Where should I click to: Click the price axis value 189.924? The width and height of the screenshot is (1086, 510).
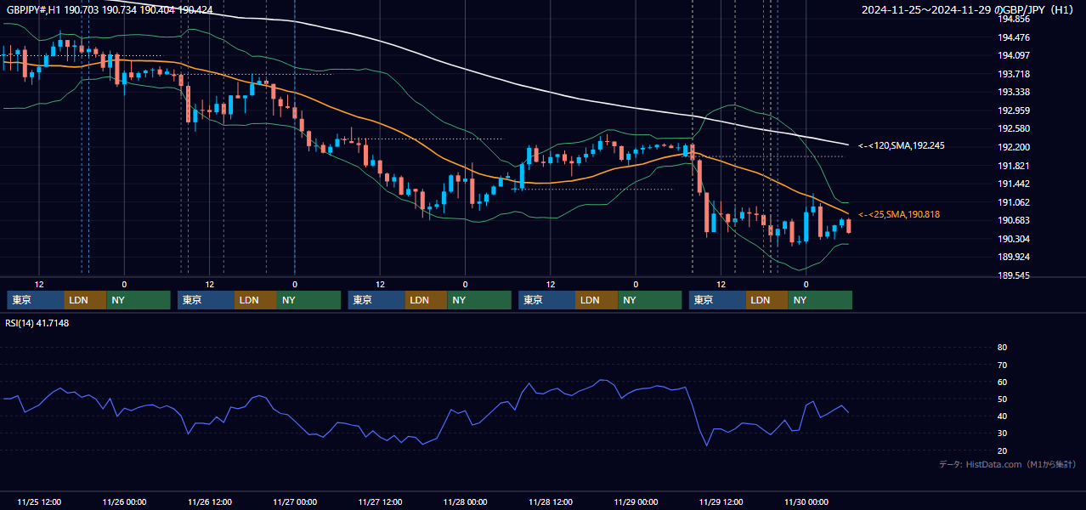[1014, 258]
